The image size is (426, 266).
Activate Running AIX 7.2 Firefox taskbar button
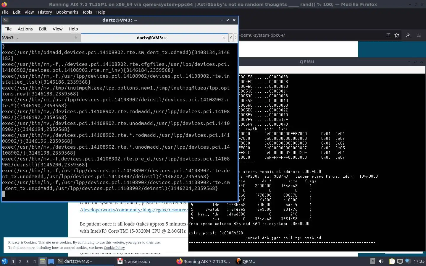pos(204,261)
